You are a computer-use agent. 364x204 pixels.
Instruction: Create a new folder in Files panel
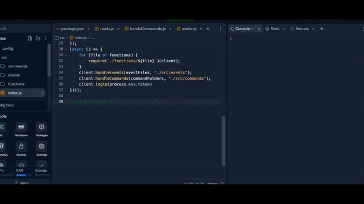coord(38,39)
